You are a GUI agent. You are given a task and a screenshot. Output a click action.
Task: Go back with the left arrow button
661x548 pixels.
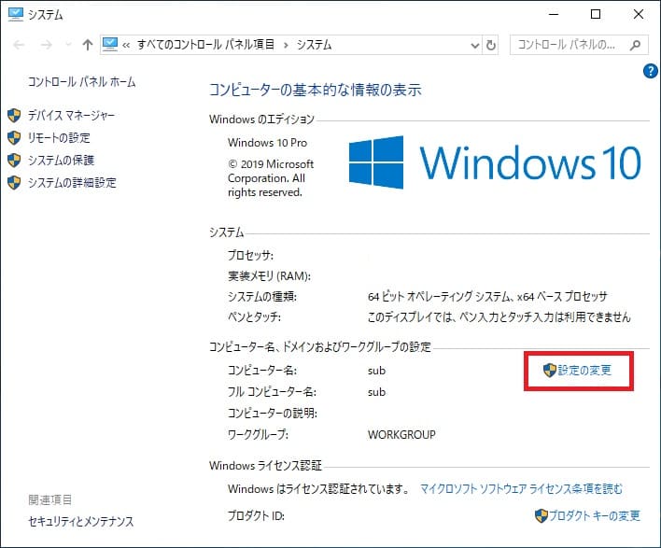point(19,45)
